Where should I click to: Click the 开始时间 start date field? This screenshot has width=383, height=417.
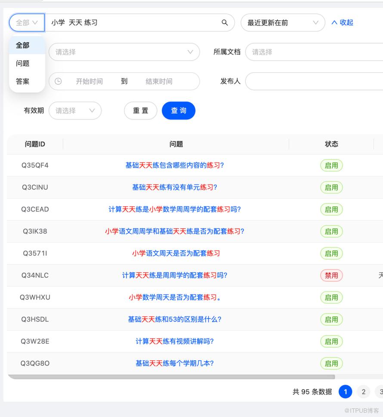89,81
